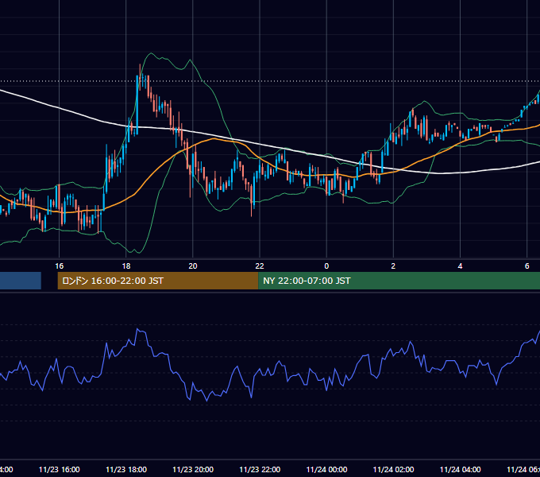Click the date label 11/23 16:00
Screen dimensions: 540x477
point(60,469)
